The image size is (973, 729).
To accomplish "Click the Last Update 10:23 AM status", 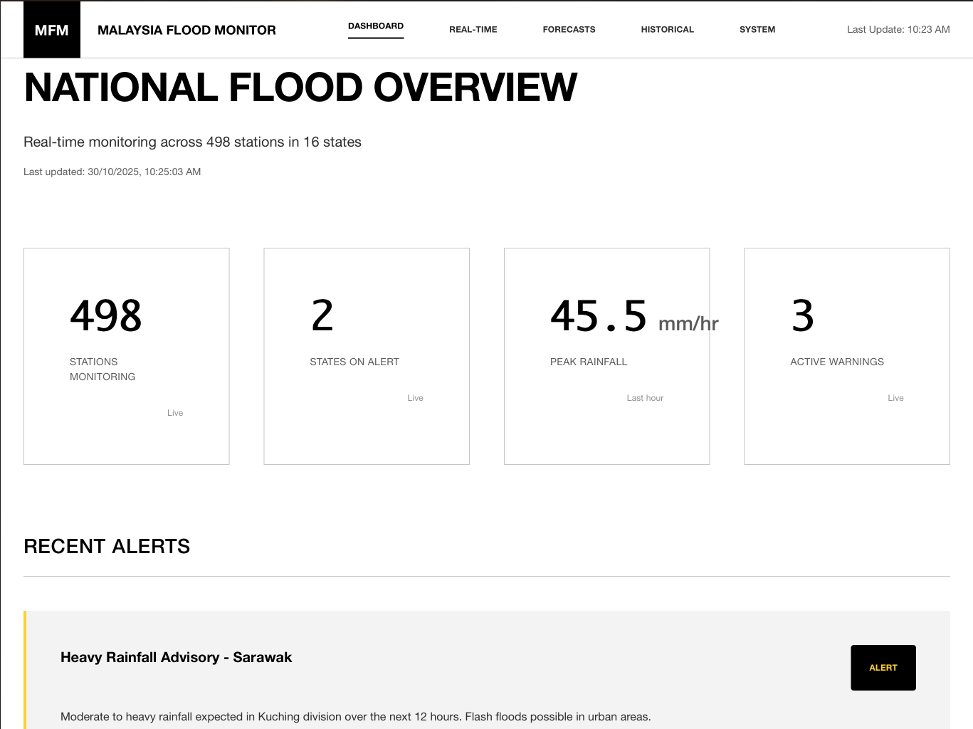I will [898, 30].
